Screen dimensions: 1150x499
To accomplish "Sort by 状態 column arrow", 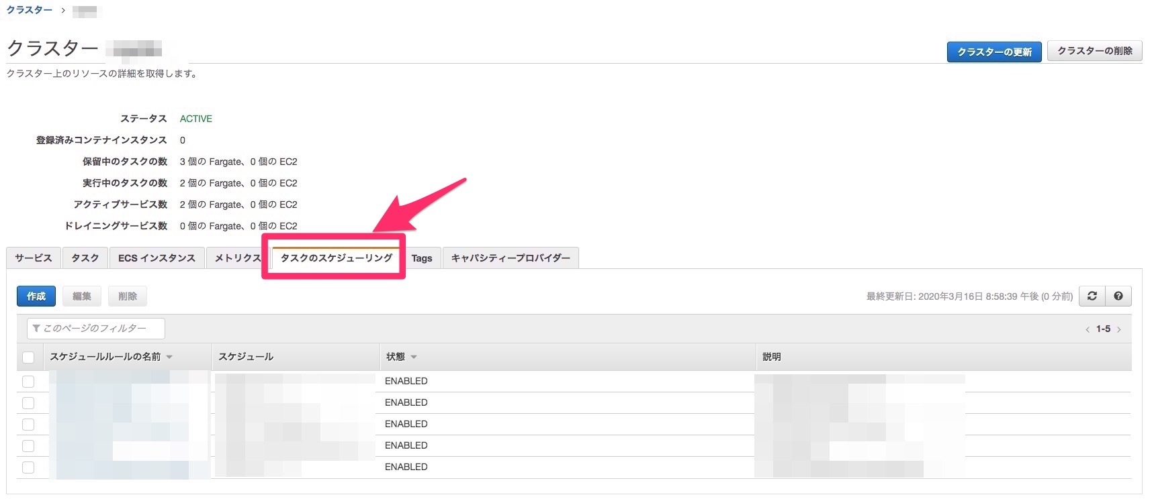I will (x=414, y=357).
